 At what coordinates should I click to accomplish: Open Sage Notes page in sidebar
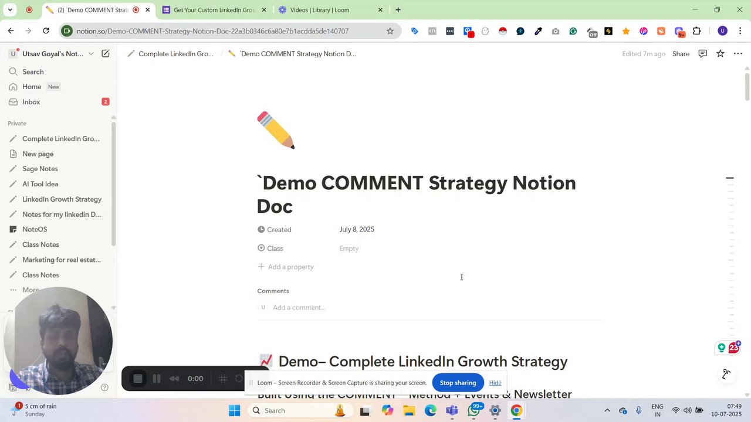click(x=59, y=169)
